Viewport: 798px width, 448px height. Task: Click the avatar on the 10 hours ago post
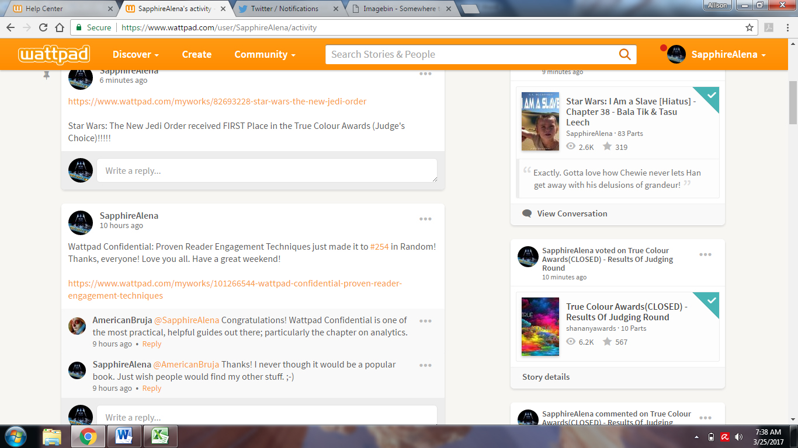point(81,222)
